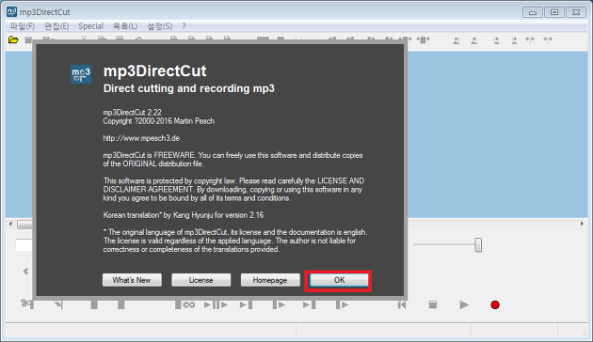
Task: Click the scissors Cut button
Action: pos(26,303)
